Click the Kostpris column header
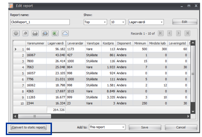This screenshot has height=137, width=202. (109, 43)
